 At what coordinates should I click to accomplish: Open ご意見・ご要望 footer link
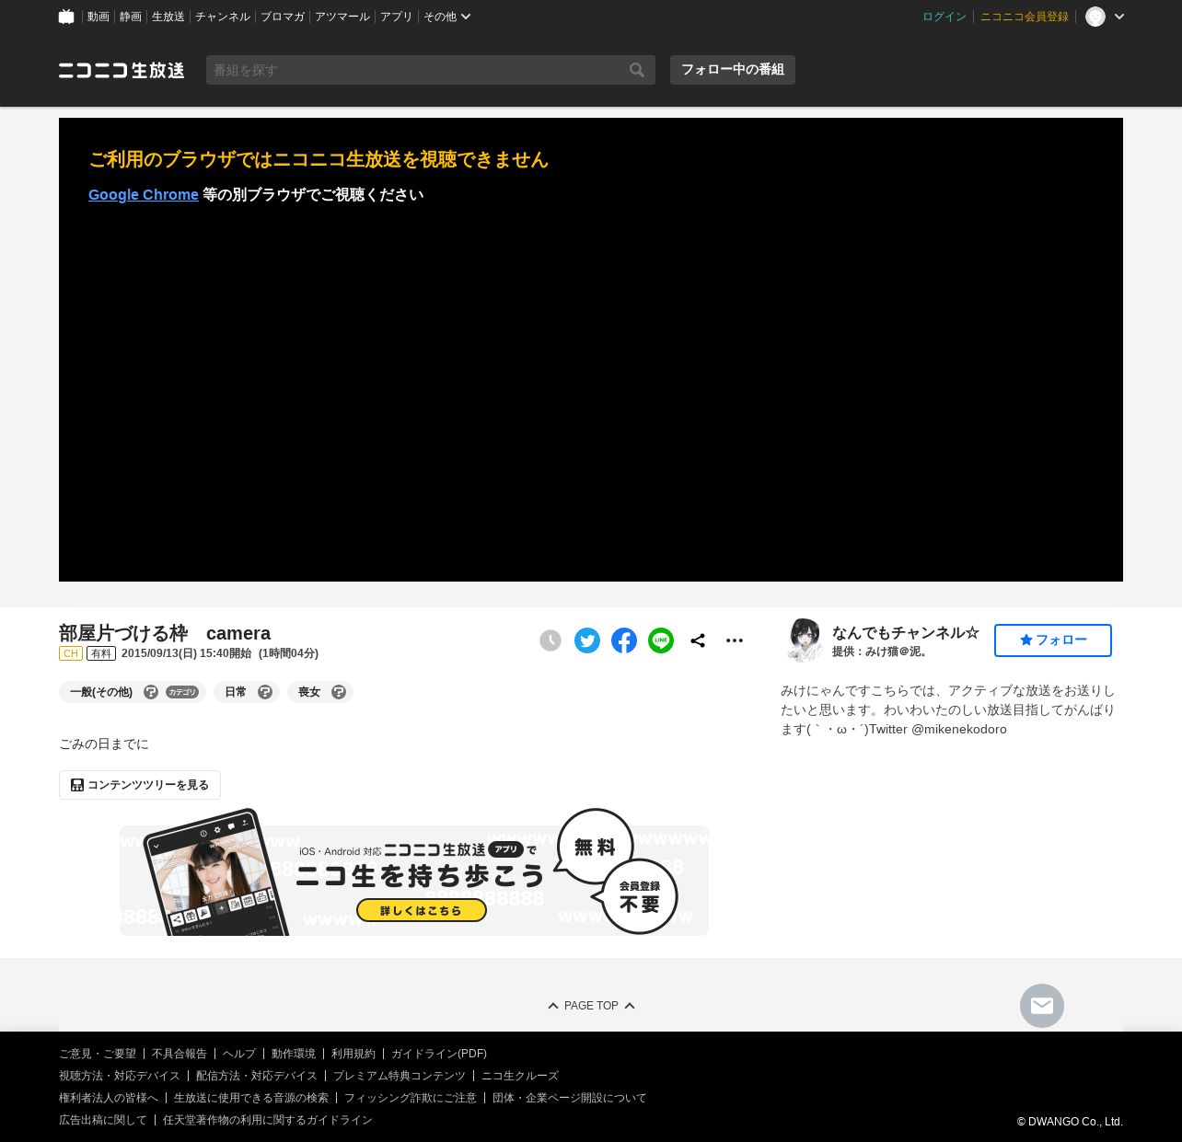point(98,1054)
